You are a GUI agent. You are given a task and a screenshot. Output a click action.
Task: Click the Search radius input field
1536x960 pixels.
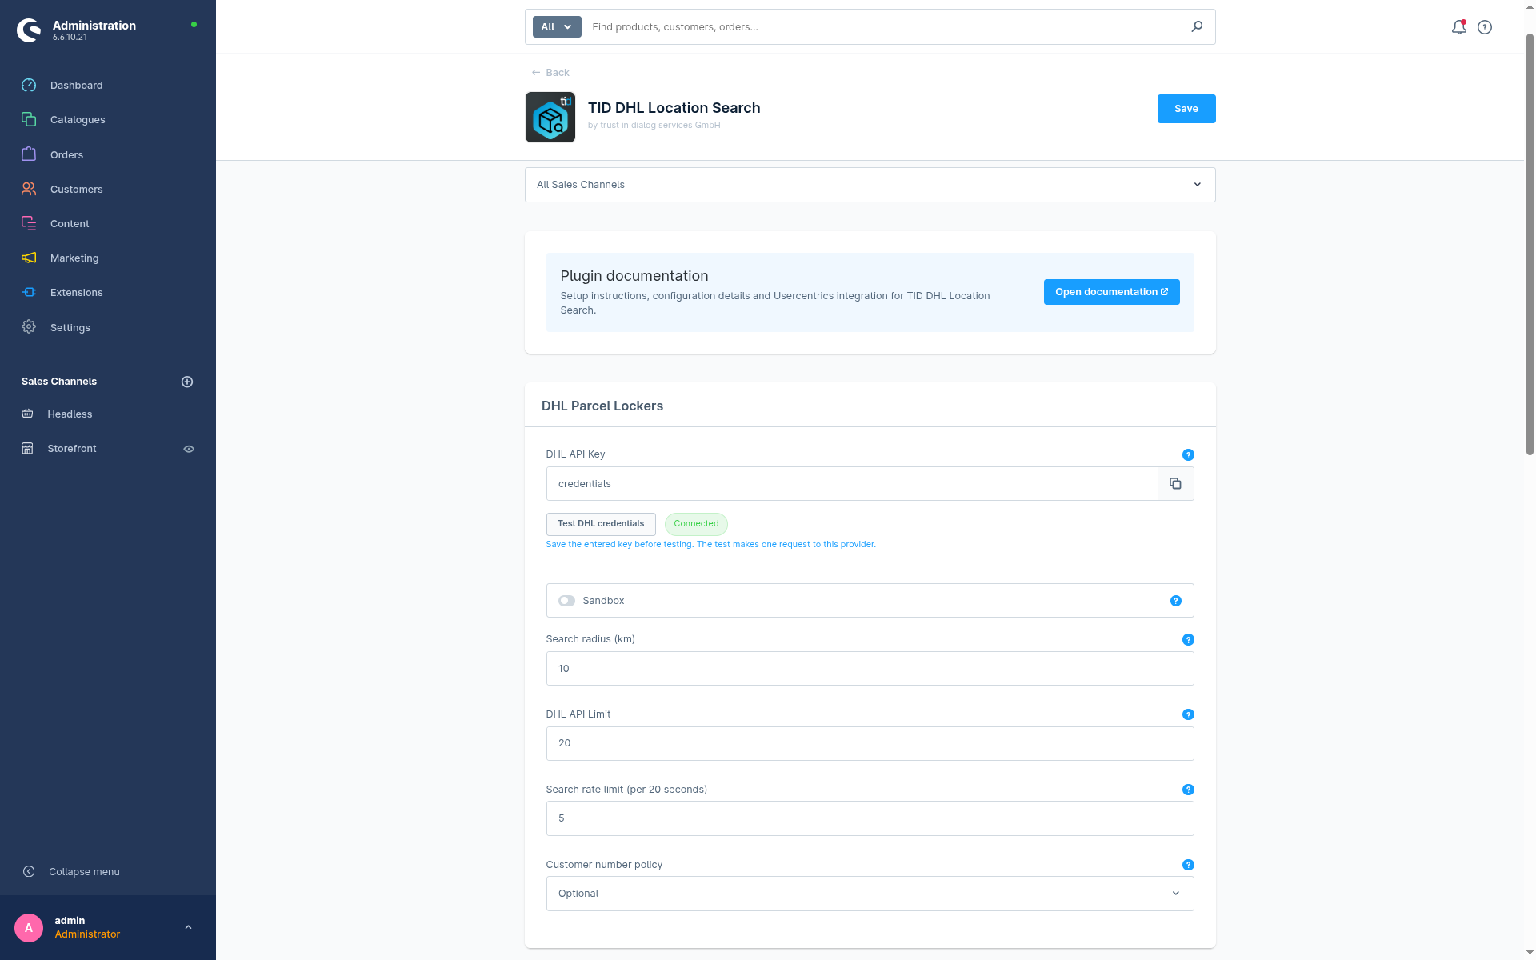point(870,668)
